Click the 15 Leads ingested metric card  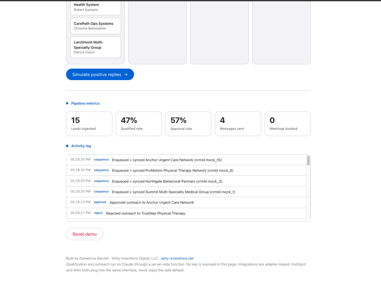coord(89,124)
